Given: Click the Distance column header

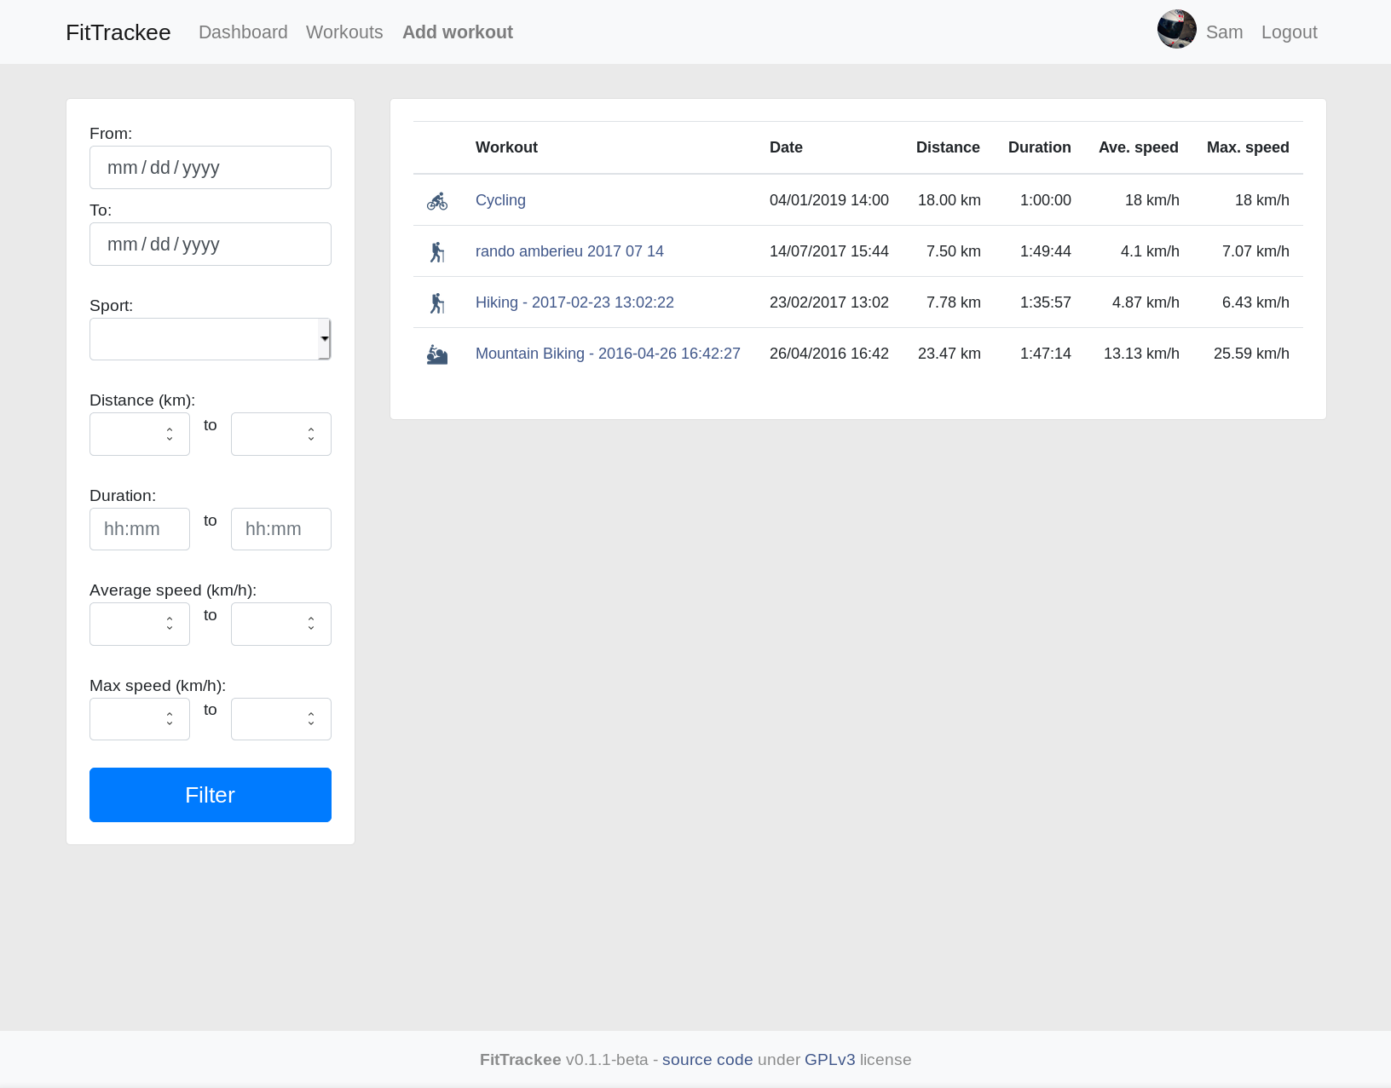Looking at the screenshot, I should coord(948,147).
